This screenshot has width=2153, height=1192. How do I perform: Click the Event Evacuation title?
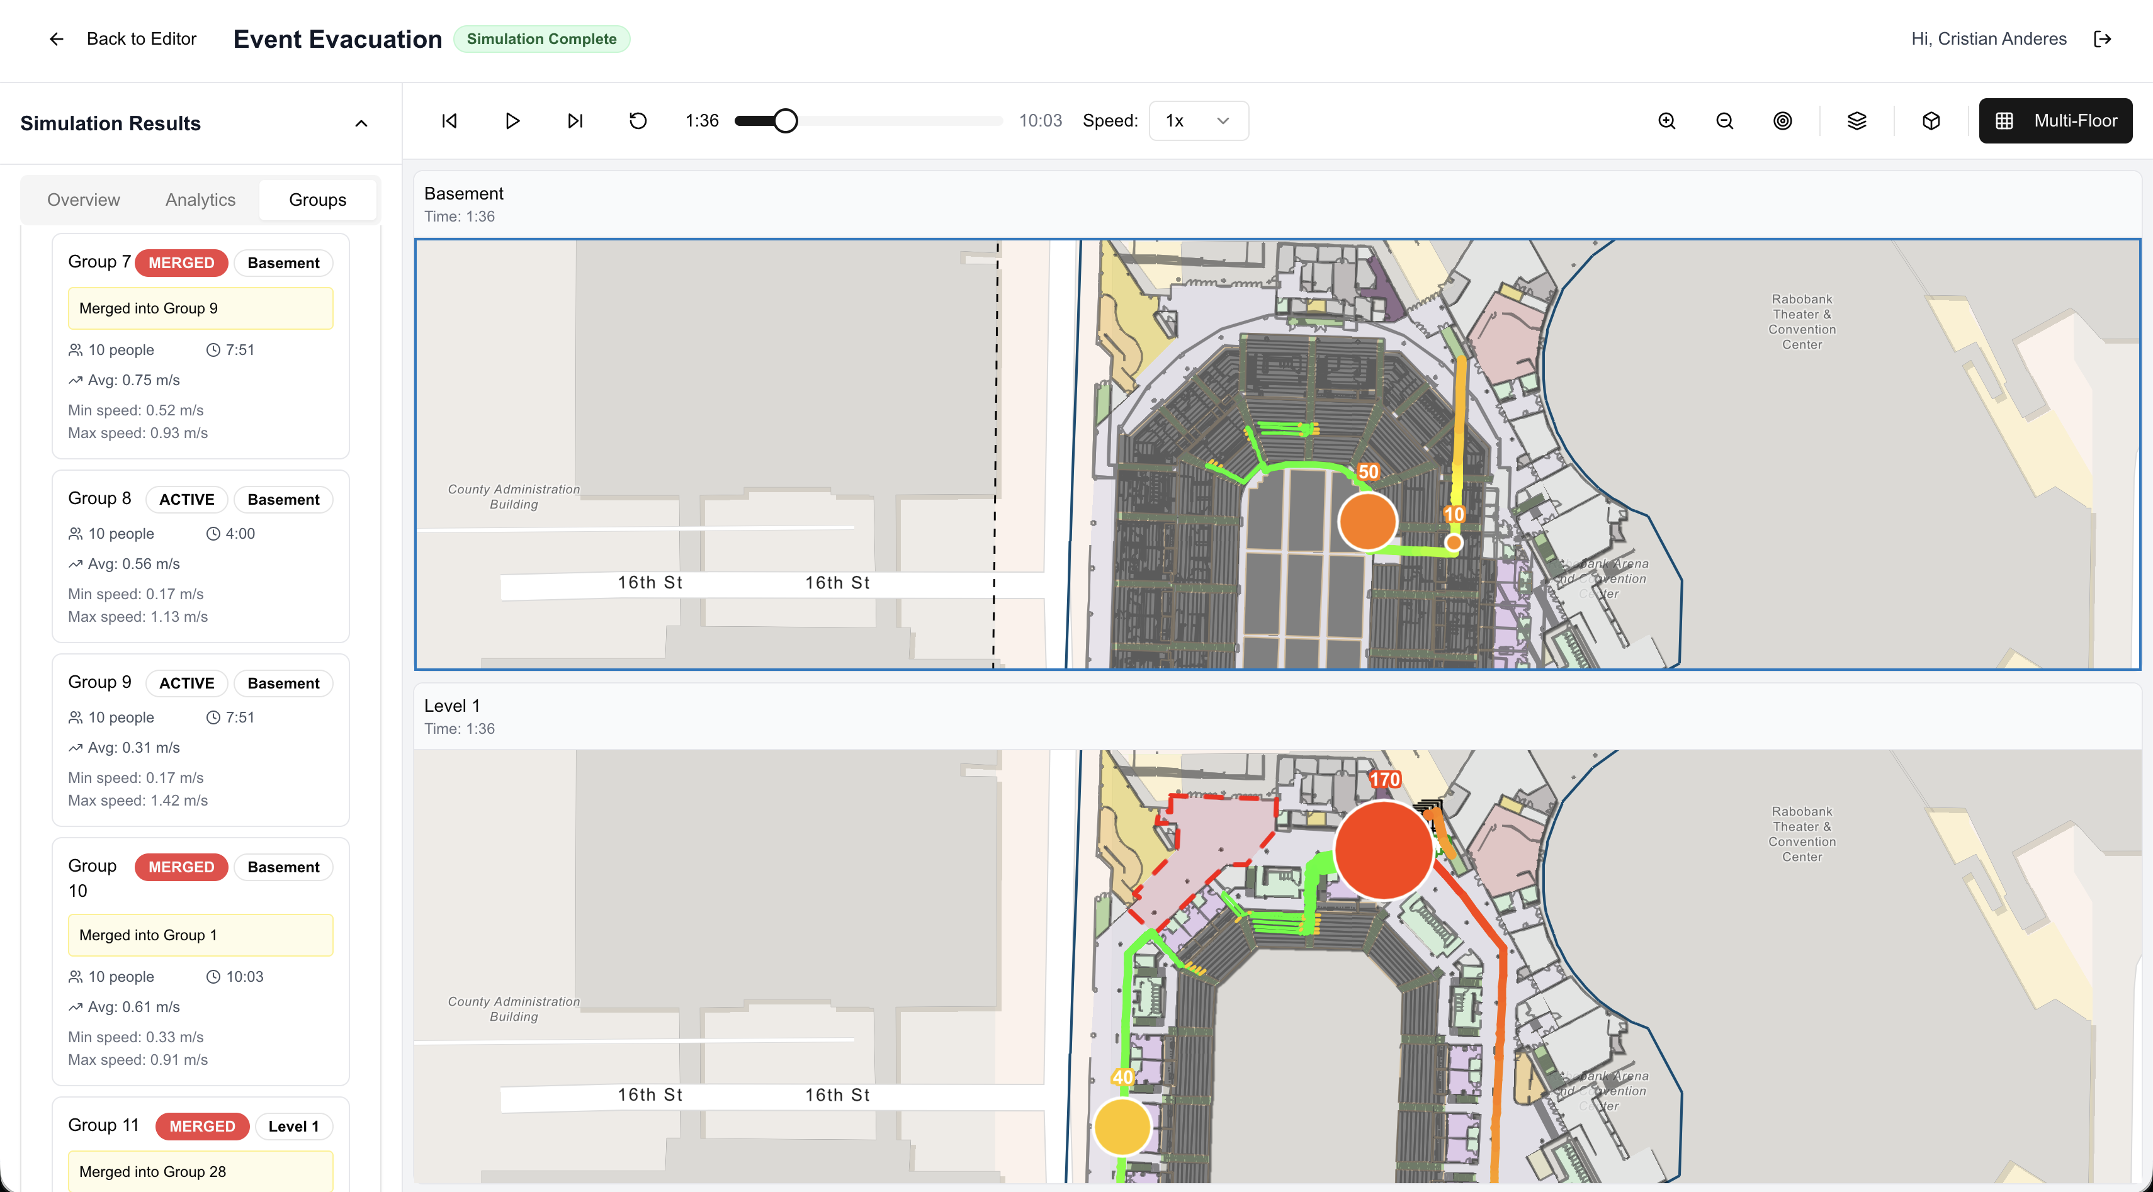337,38
